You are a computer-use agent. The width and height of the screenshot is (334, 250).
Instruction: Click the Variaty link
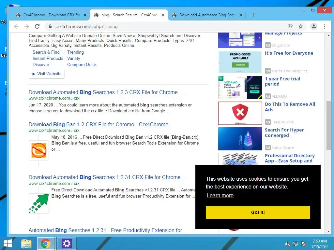click(x=73, y=59)
